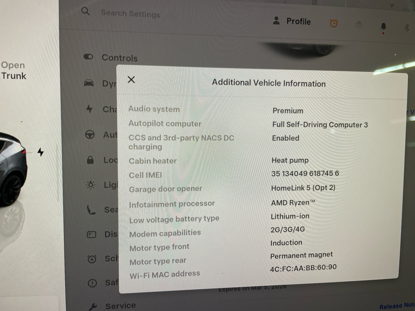The height and width of the screenshot is (311, 415).
Task: Tap the Bluetooth icon
Action: coord(407,28)
